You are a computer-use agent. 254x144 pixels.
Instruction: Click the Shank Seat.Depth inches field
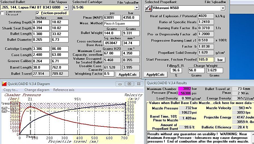pos(41,28)
